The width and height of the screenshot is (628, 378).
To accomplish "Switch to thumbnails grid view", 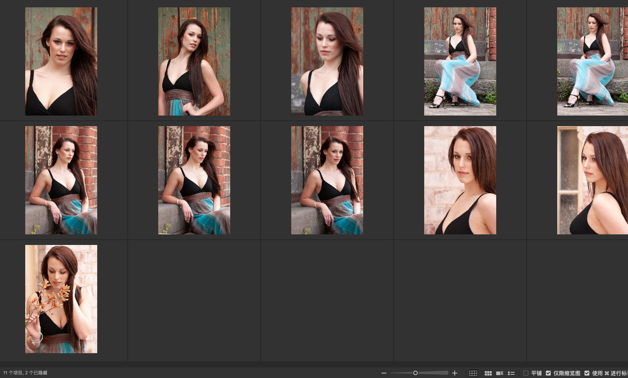I will click(x=488, y=373).
